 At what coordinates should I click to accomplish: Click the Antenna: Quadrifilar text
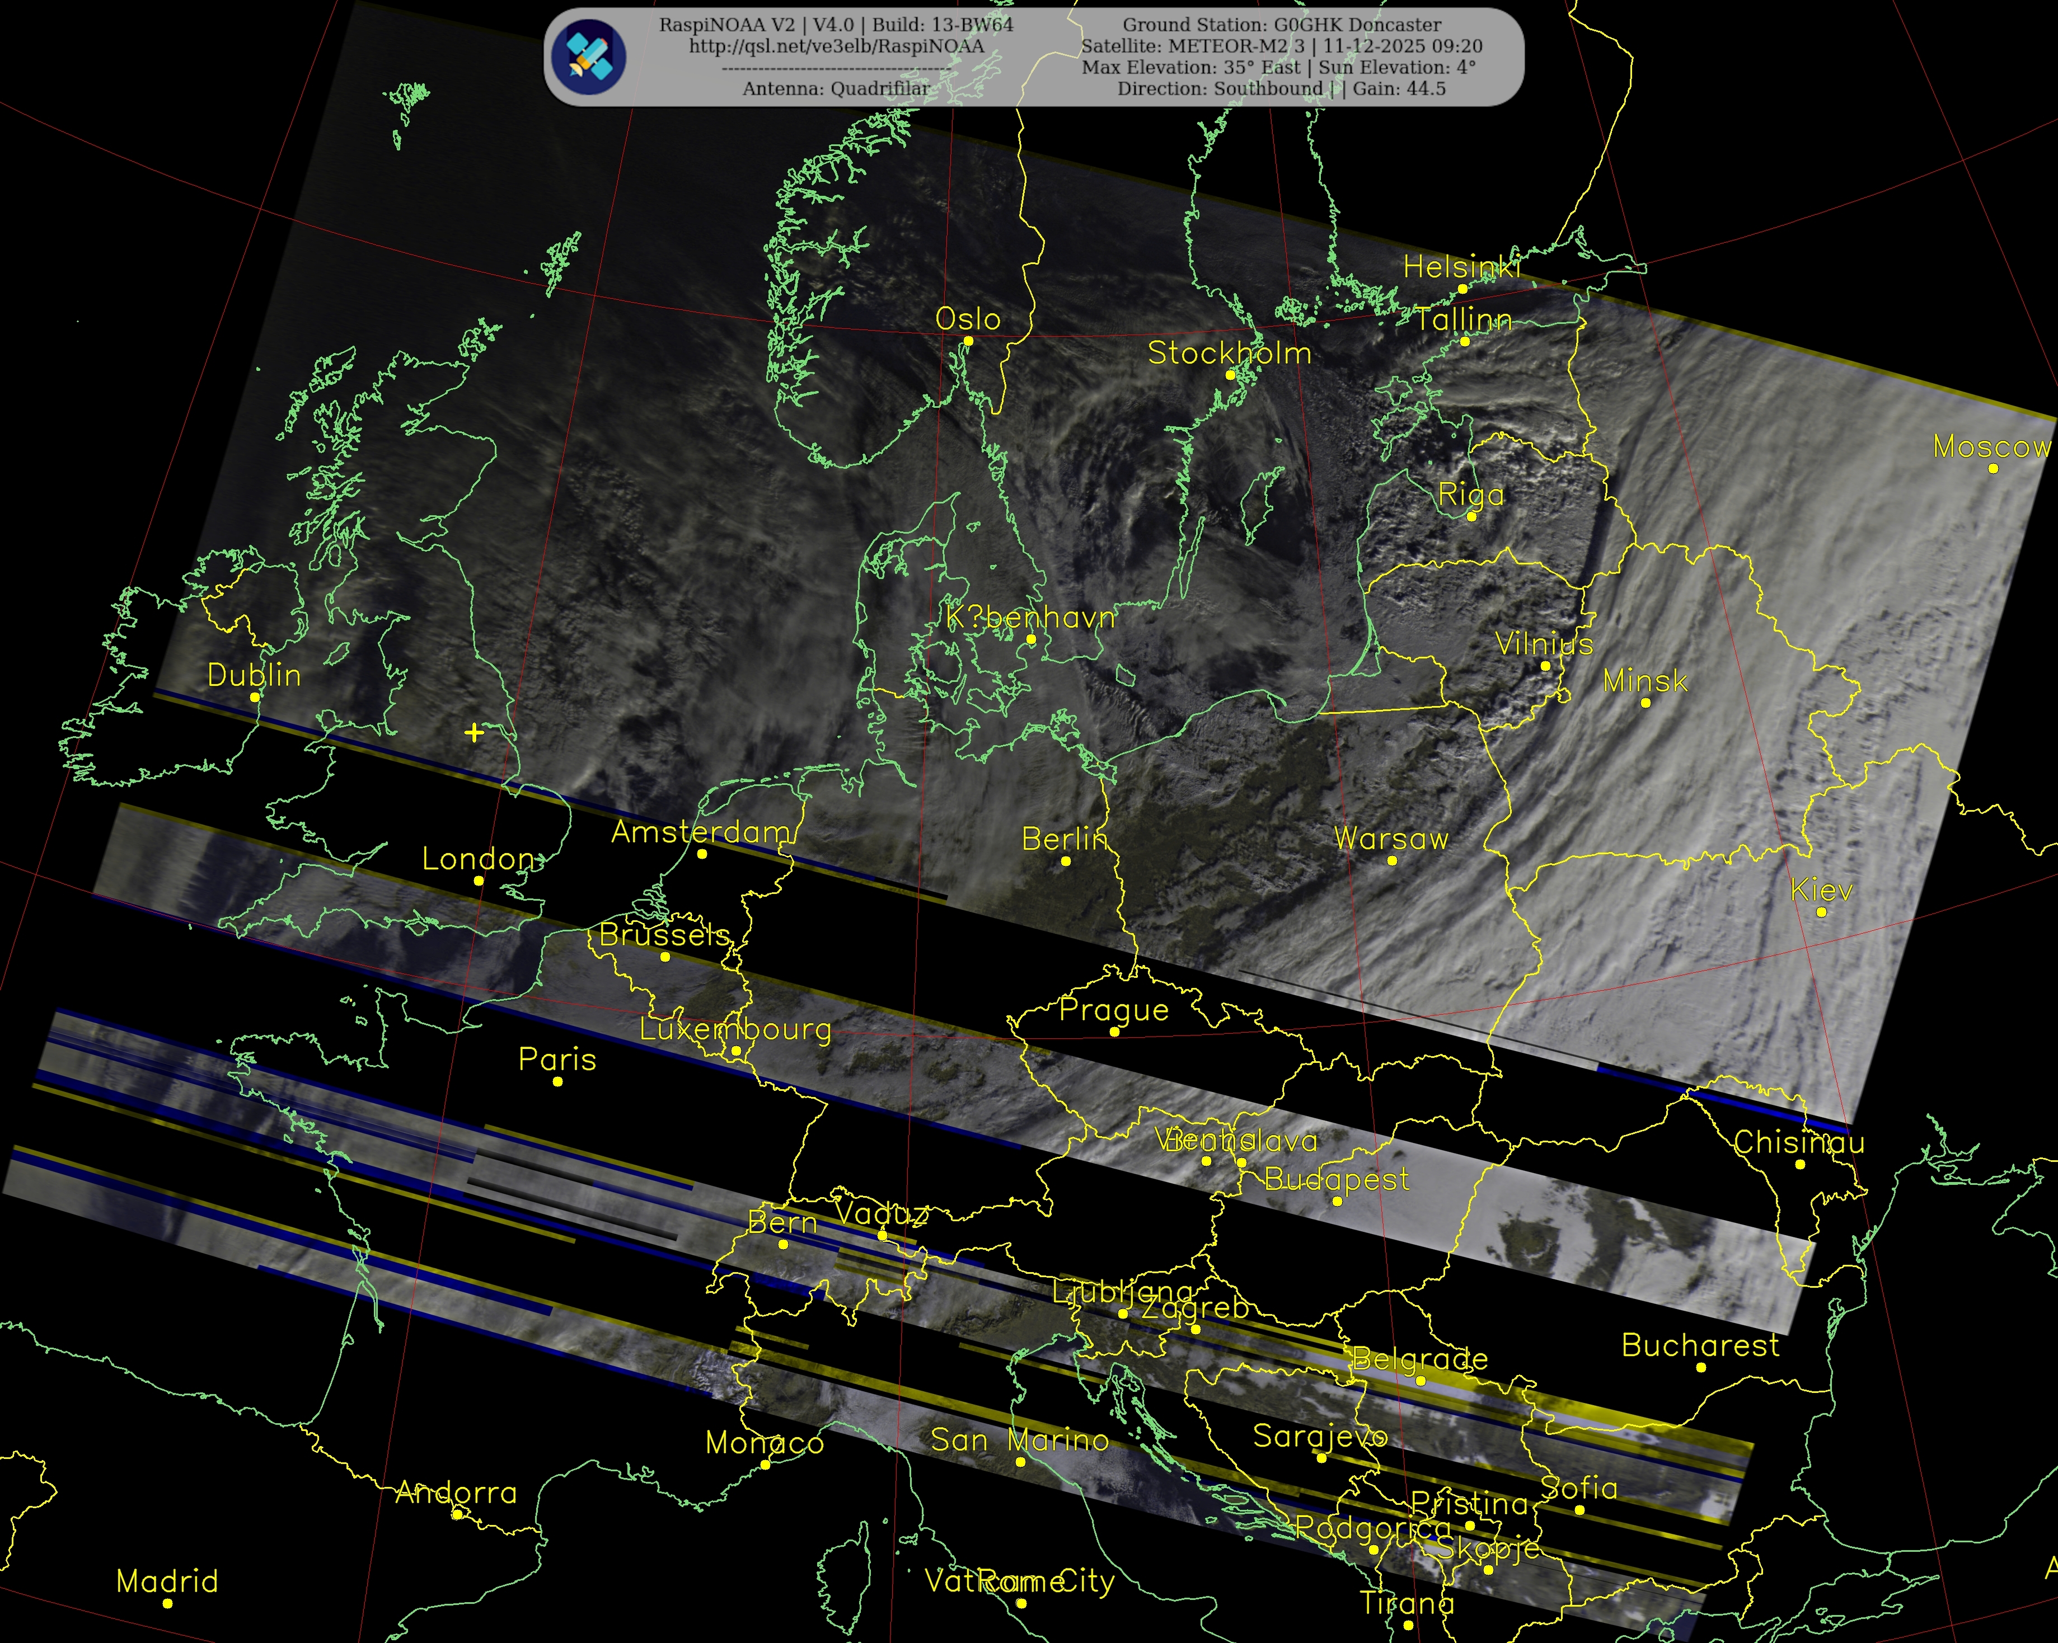tap(836, 89)
